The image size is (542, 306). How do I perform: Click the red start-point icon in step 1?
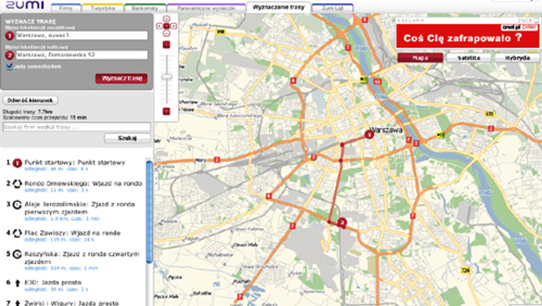point(17,163)
